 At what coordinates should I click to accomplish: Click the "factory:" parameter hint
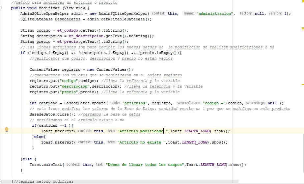246,13
